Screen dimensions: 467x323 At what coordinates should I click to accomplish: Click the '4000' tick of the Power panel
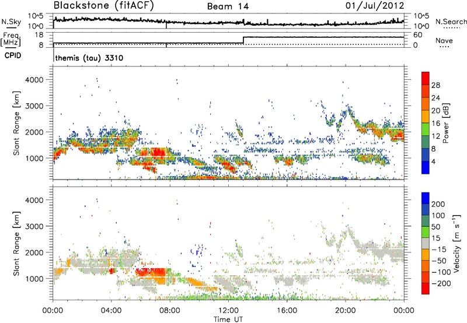coord(34,80)
